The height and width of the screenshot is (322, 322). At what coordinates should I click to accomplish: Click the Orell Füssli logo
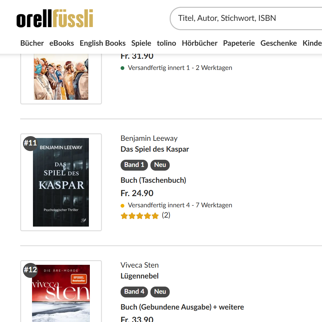click(55, 19)
